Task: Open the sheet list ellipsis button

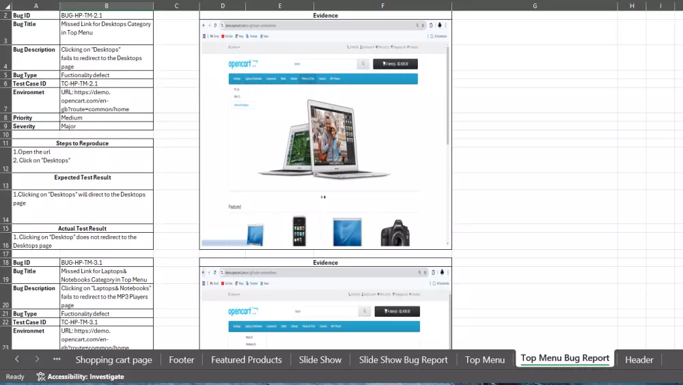Action: click(x=57, y=359)
